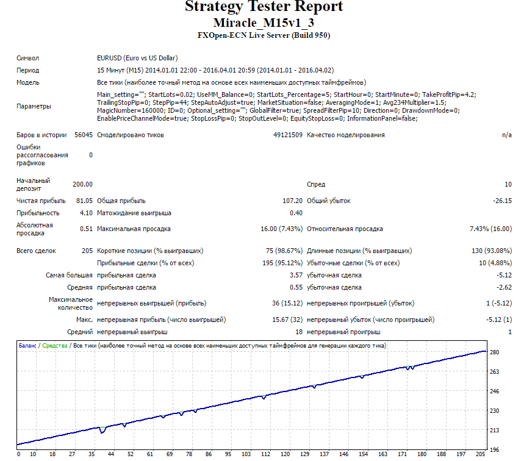Click the Баланс legend in the chart

(27, 346)
